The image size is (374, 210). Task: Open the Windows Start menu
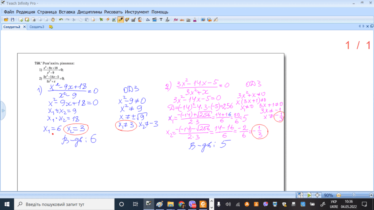(7, 204)
